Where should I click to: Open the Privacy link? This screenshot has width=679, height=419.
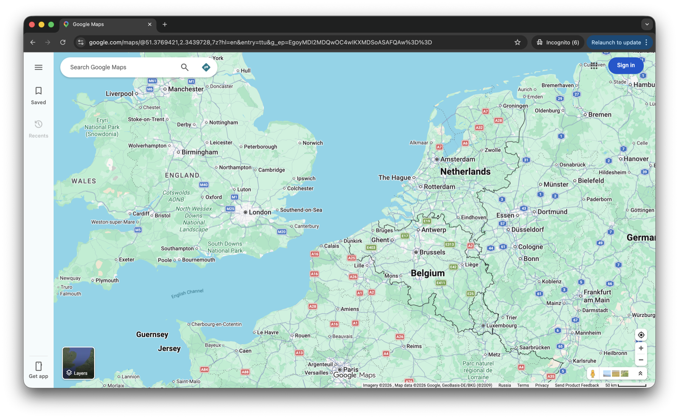pyautogui.click(x=542, y=385)
